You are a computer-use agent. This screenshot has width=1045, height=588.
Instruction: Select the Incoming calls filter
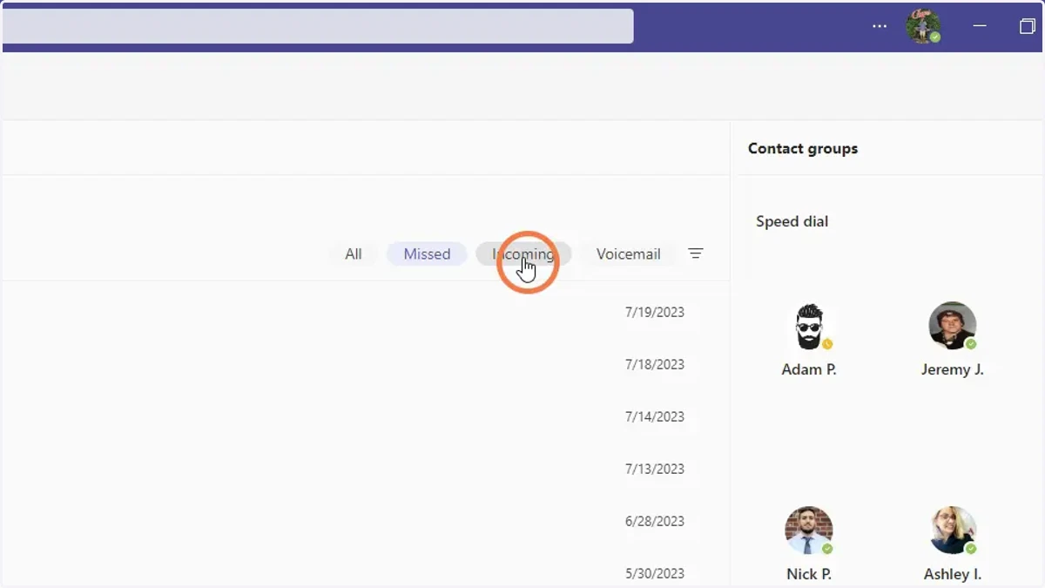tap(523, 254)
